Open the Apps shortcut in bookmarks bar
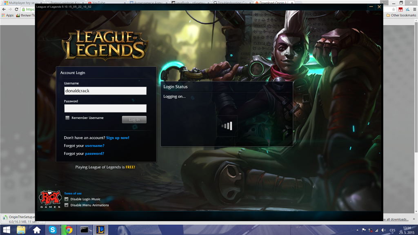This screenshot has width=418, height=235. (x=7, y=15)
